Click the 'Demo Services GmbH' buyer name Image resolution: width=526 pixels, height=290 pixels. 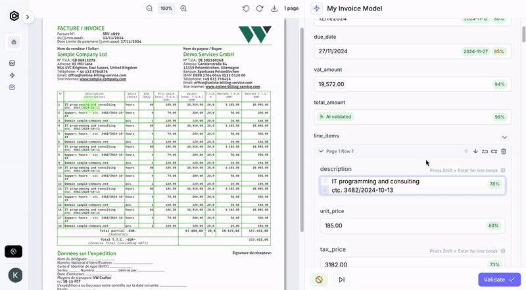click(x=208, y=55)
